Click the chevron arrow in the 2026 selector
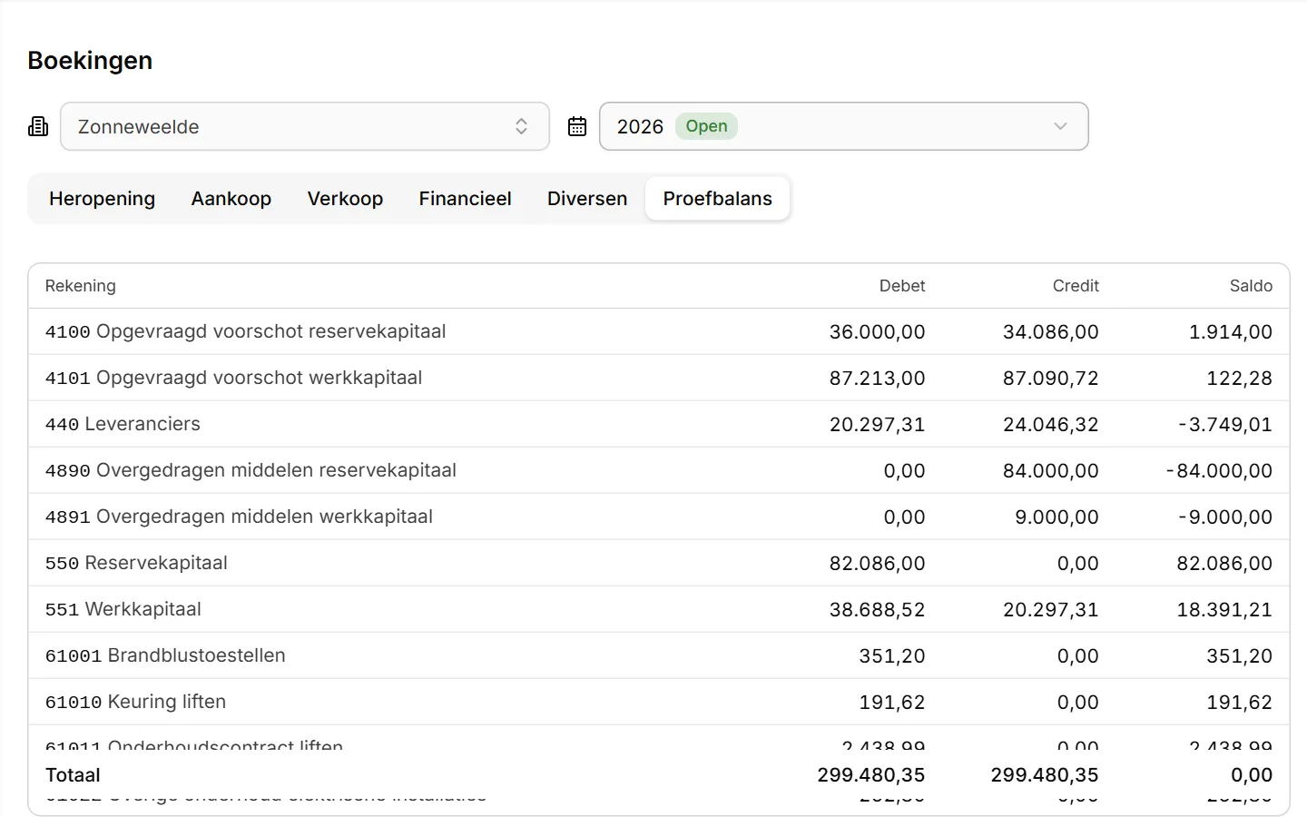 (1060, 126)
